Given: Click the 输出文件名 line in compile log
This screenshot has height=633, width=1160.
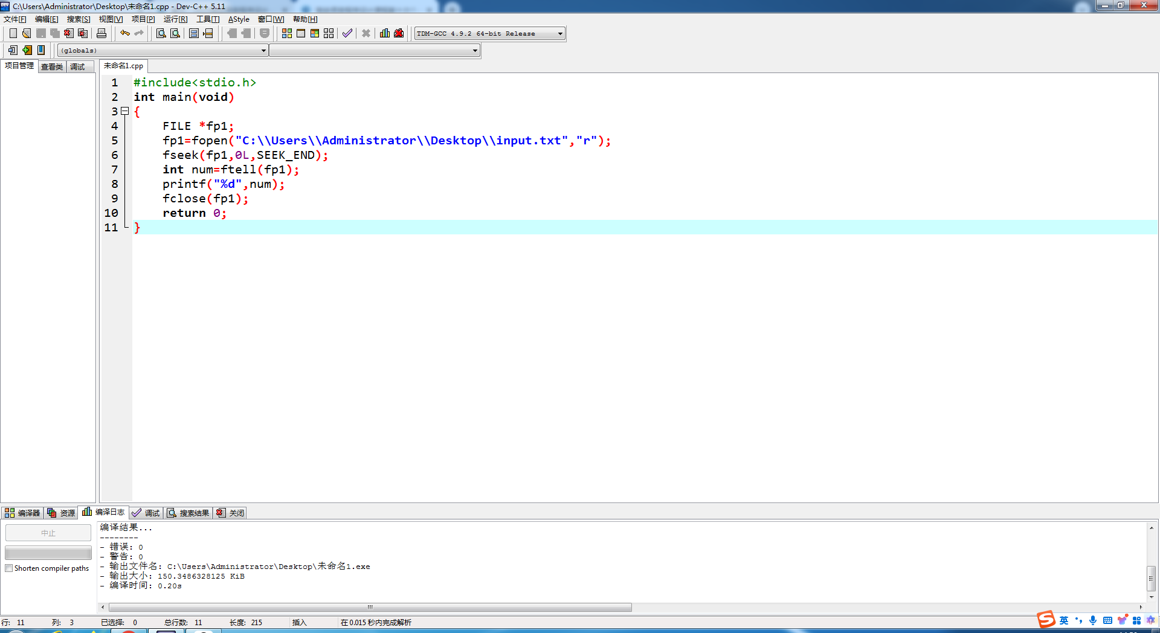Looking at the screenshot, I should [235, 566].
